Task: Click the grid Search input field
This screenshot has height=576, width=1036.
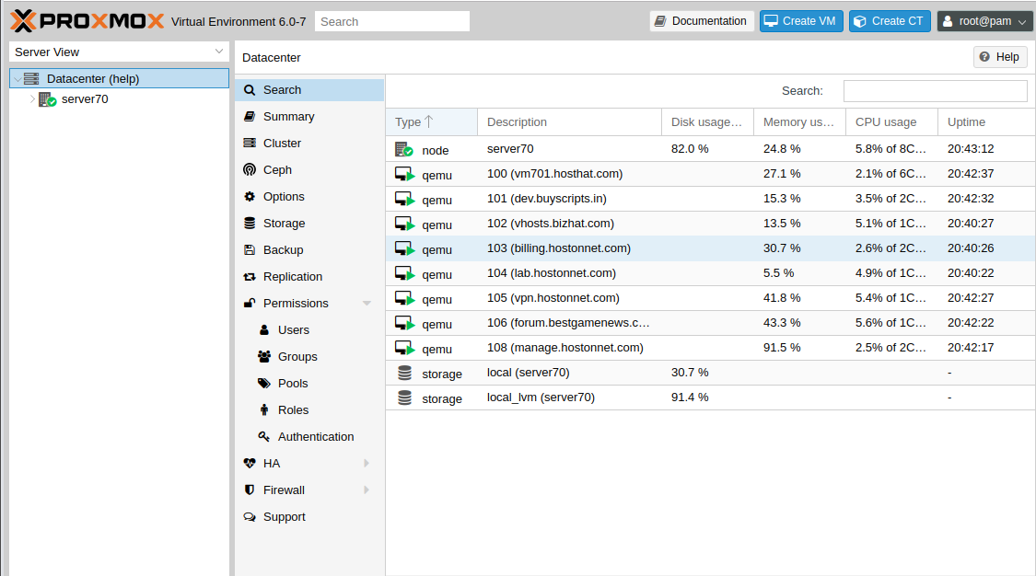Action: [935, 91]
